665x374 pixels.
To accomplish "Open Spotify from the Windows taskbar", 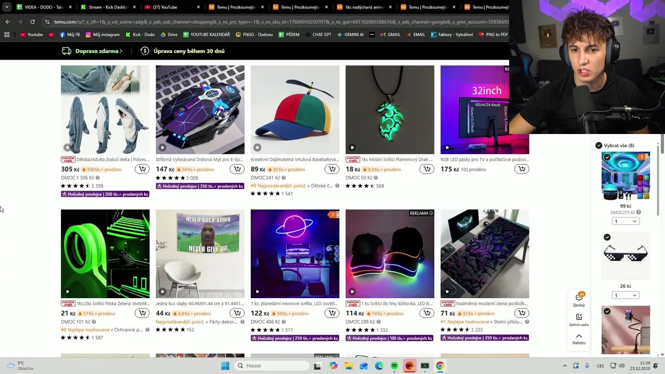I will [x=394, y=366].
